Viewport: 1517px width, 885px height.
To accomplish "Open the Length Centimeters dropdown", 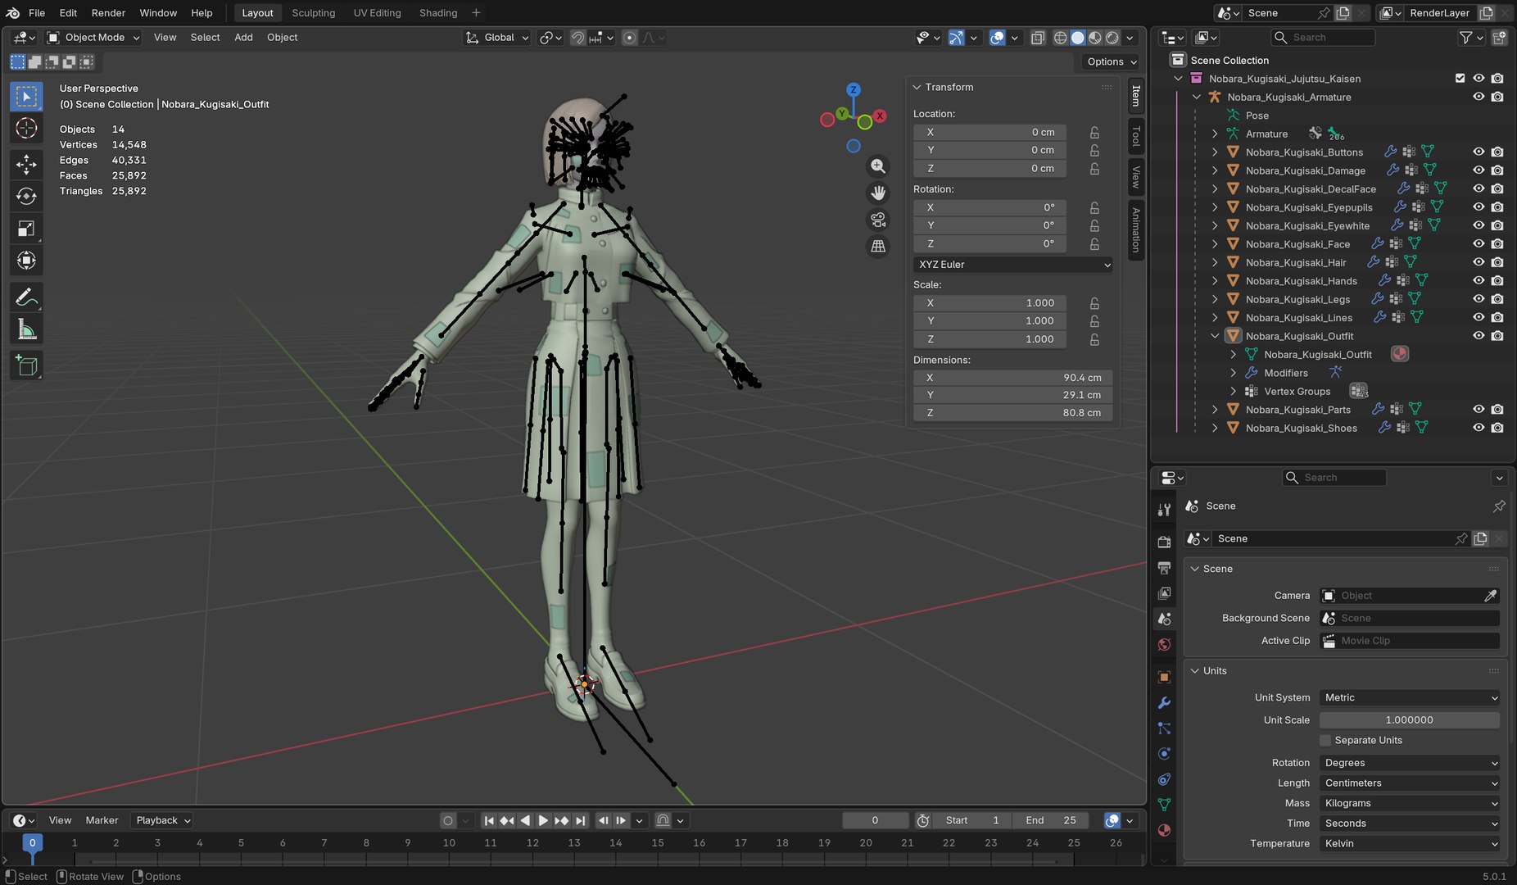I will point(1410,783).
